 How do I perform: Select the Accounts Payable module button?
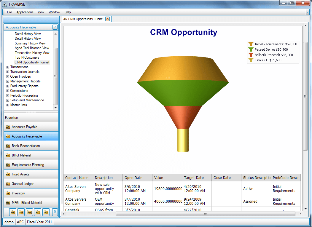(x=31, y=127)
